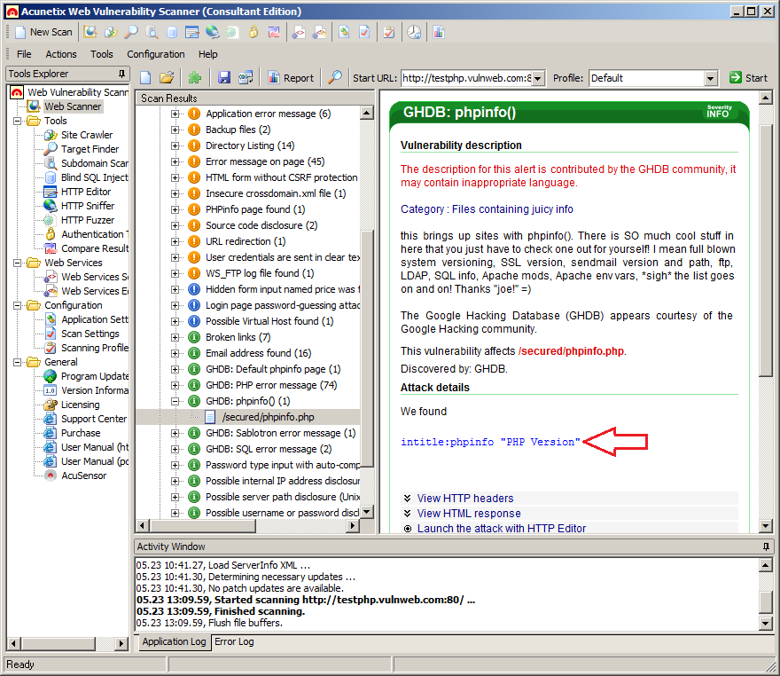
Task: Select Email address found (16) result
Action: point(258,353)
